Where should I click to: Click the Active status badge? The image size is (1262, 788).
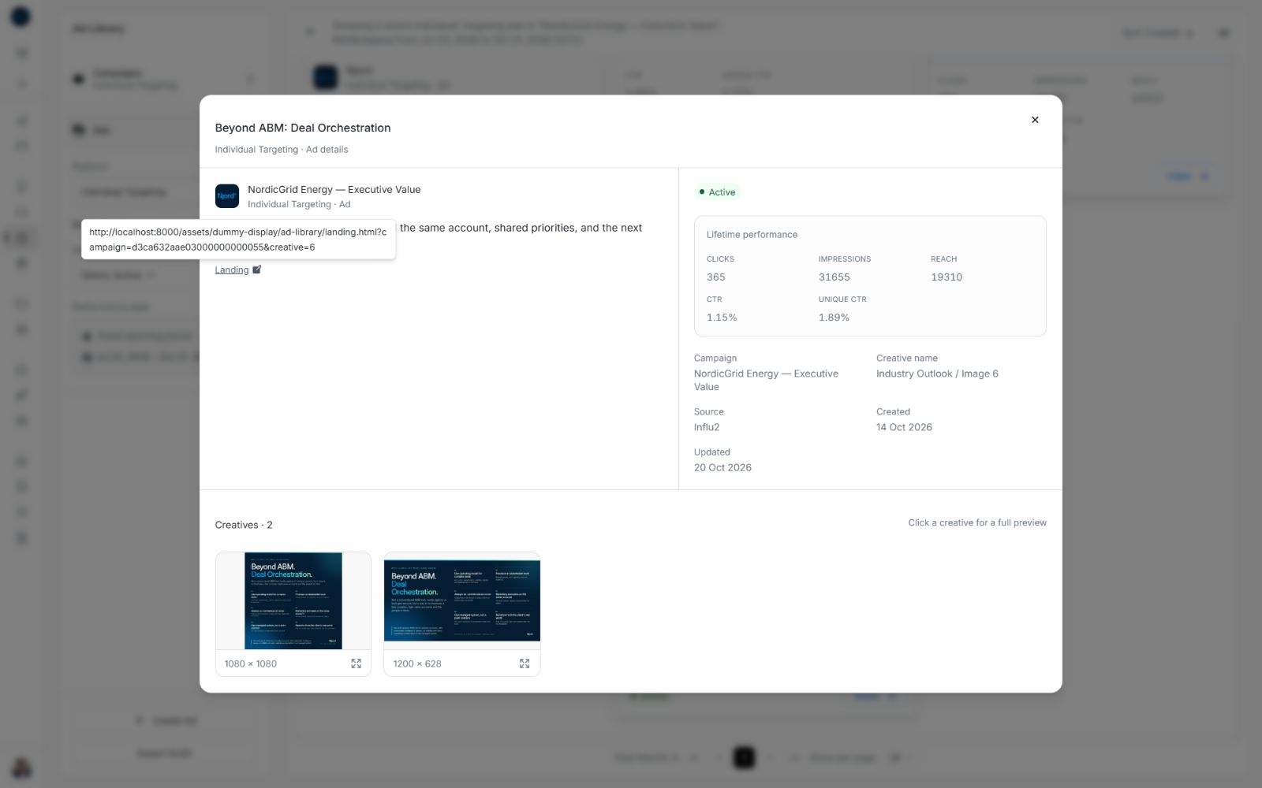coord(717,192)
